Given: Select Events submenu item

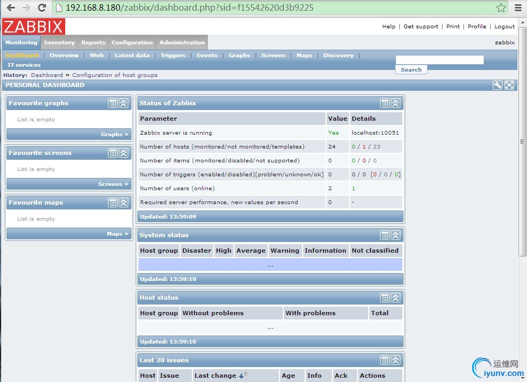Looking at the screenshot, I should 207,55.
